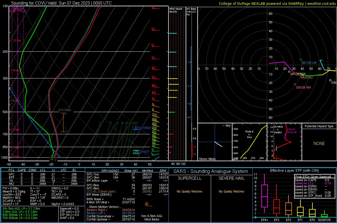Click the '9 km' height marker
337x223 pixels.
click(16, 70)
